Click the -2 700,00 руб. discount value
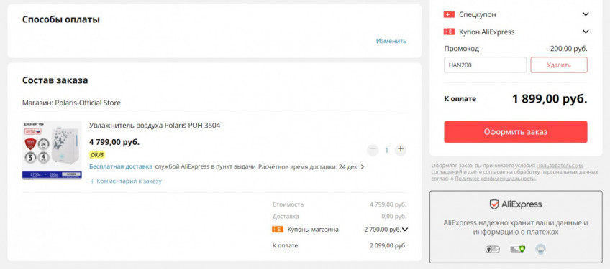610x269 pixels. pos(381,230)
